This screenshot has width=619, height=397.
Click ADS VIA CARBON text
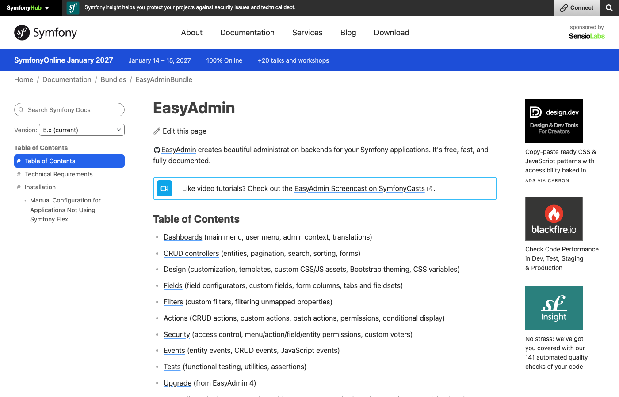(547, 180)
